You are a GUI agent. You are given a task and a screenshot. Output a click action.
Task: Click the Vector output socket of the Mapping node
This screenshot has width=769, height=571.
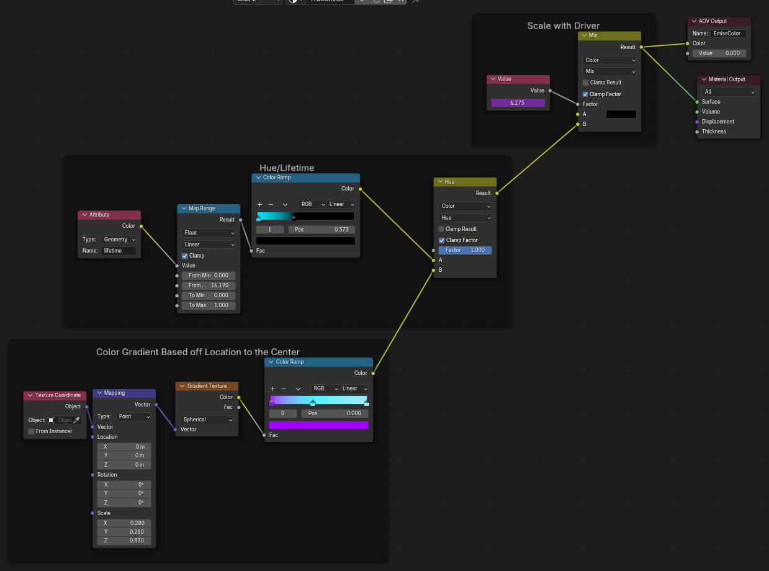156,405
